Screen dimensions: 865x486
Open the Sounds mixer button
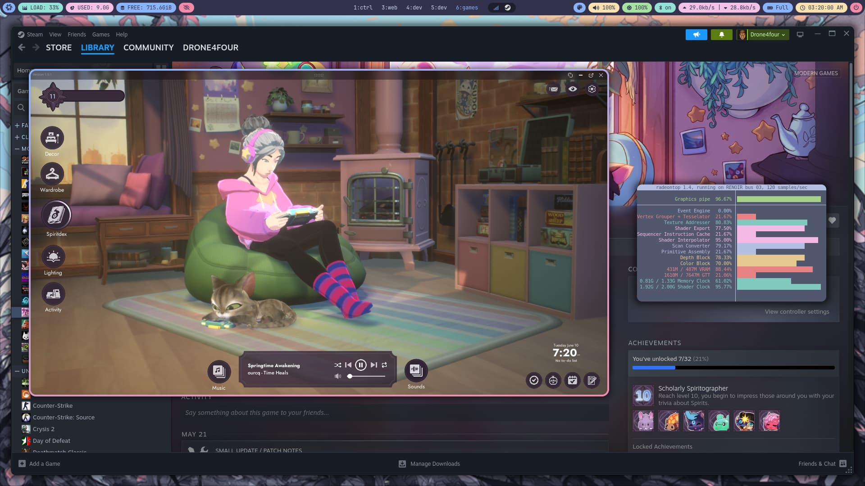point(416,370)
